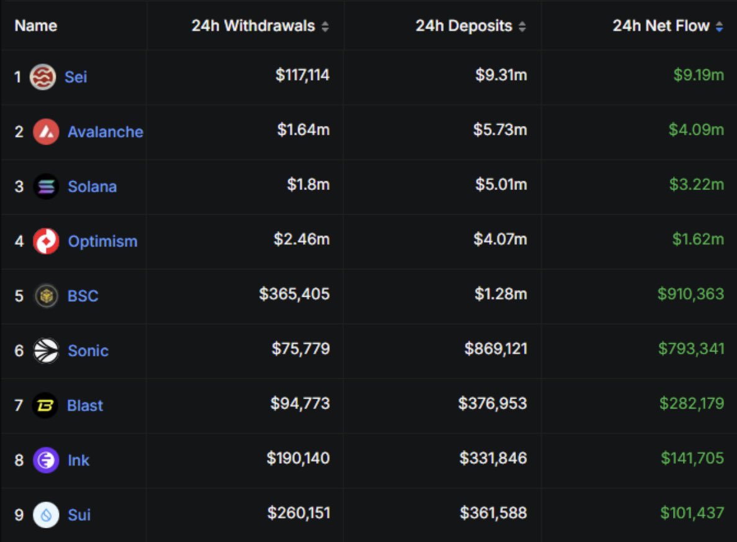Click rank number 9 beside Sui
737x542 pixels.
coord(19,515)
